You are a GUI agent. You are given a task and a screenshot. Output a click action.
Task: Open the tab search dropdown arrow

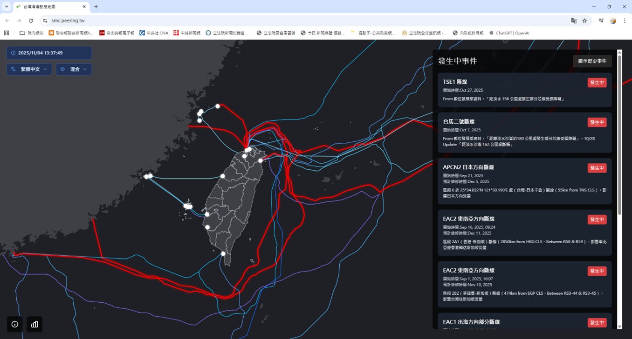[x=7, y=7]
